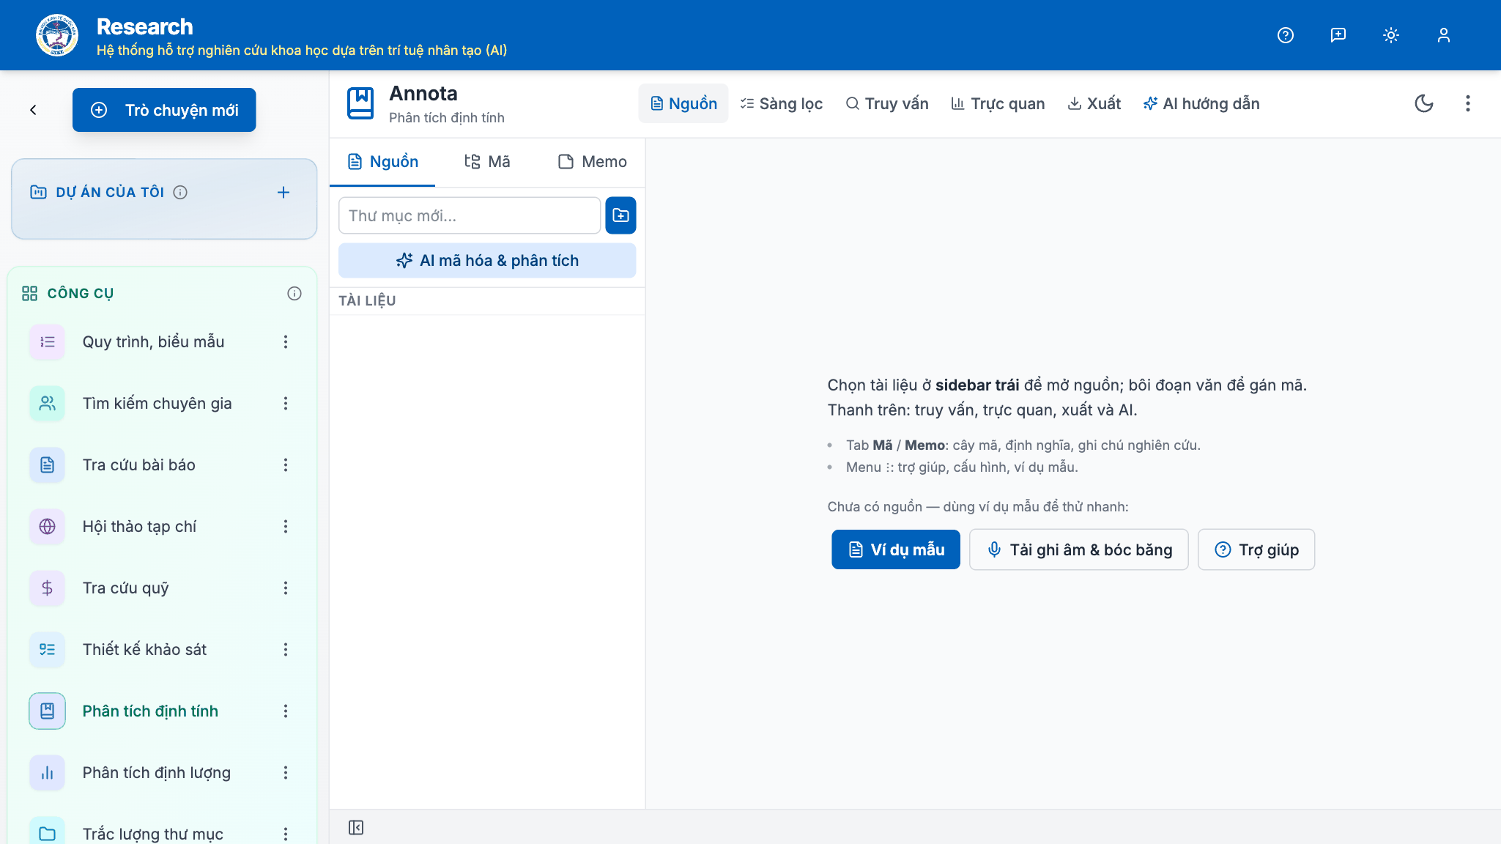Screen dimensions: 1501x844
Task: Open Hội thảo tạp chí tool
Action: (x=139, y=526)
